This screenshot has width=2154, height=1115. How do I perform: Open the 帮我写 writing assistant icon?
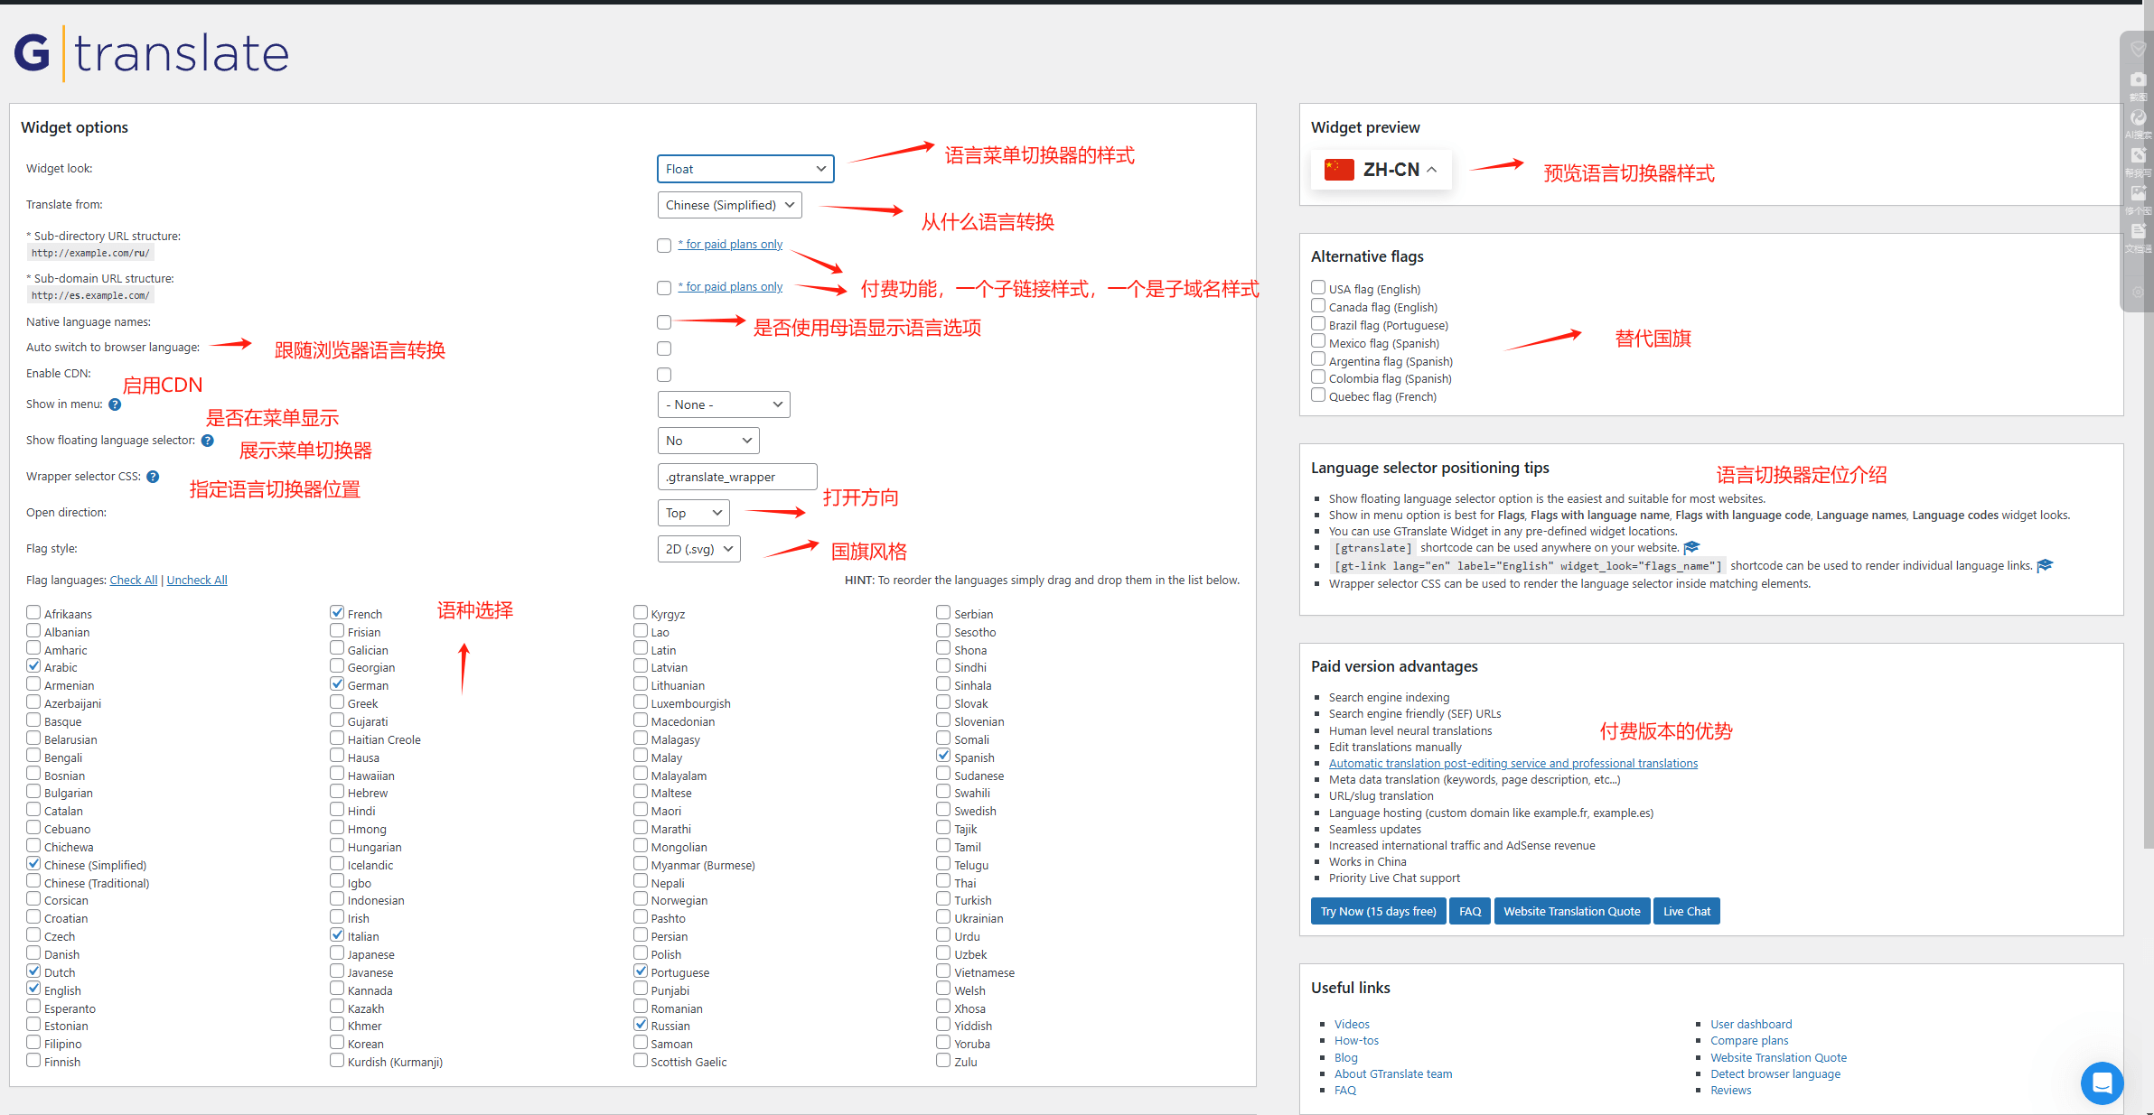click(x=2138, y=155)
